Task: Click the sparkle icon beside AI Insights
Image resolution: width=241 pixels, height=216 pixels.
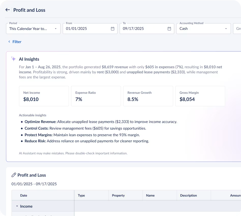Action: pyautogui.click(x=13, y=59)
